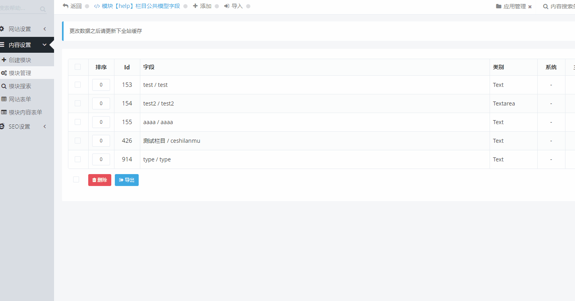Image resolution: width=575 pixels, height=301 pixels.
Task: Click the 导入 link in top bar
Action: click(237, 6)
